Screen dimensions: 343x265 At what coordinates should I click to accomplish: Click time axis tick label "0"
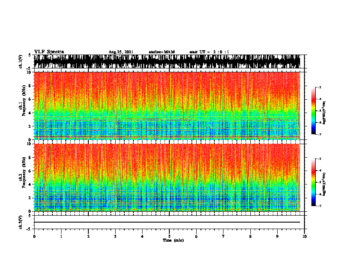(x=34, y=236)
